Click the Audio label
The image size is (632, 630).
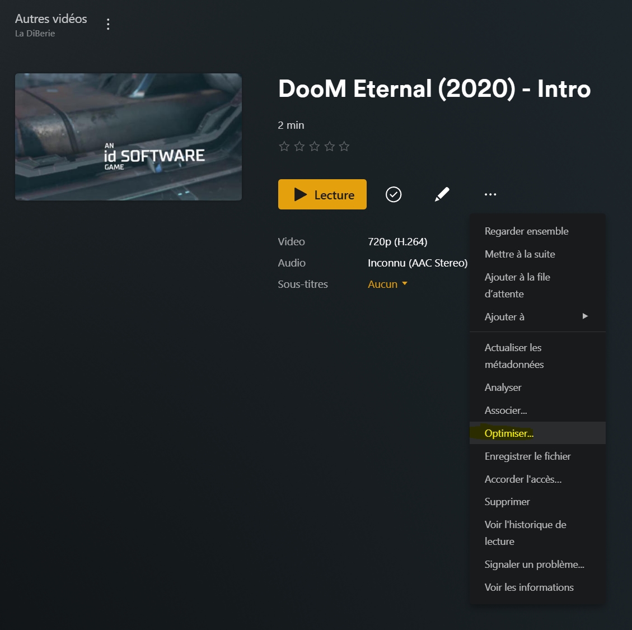coord(292,263)
